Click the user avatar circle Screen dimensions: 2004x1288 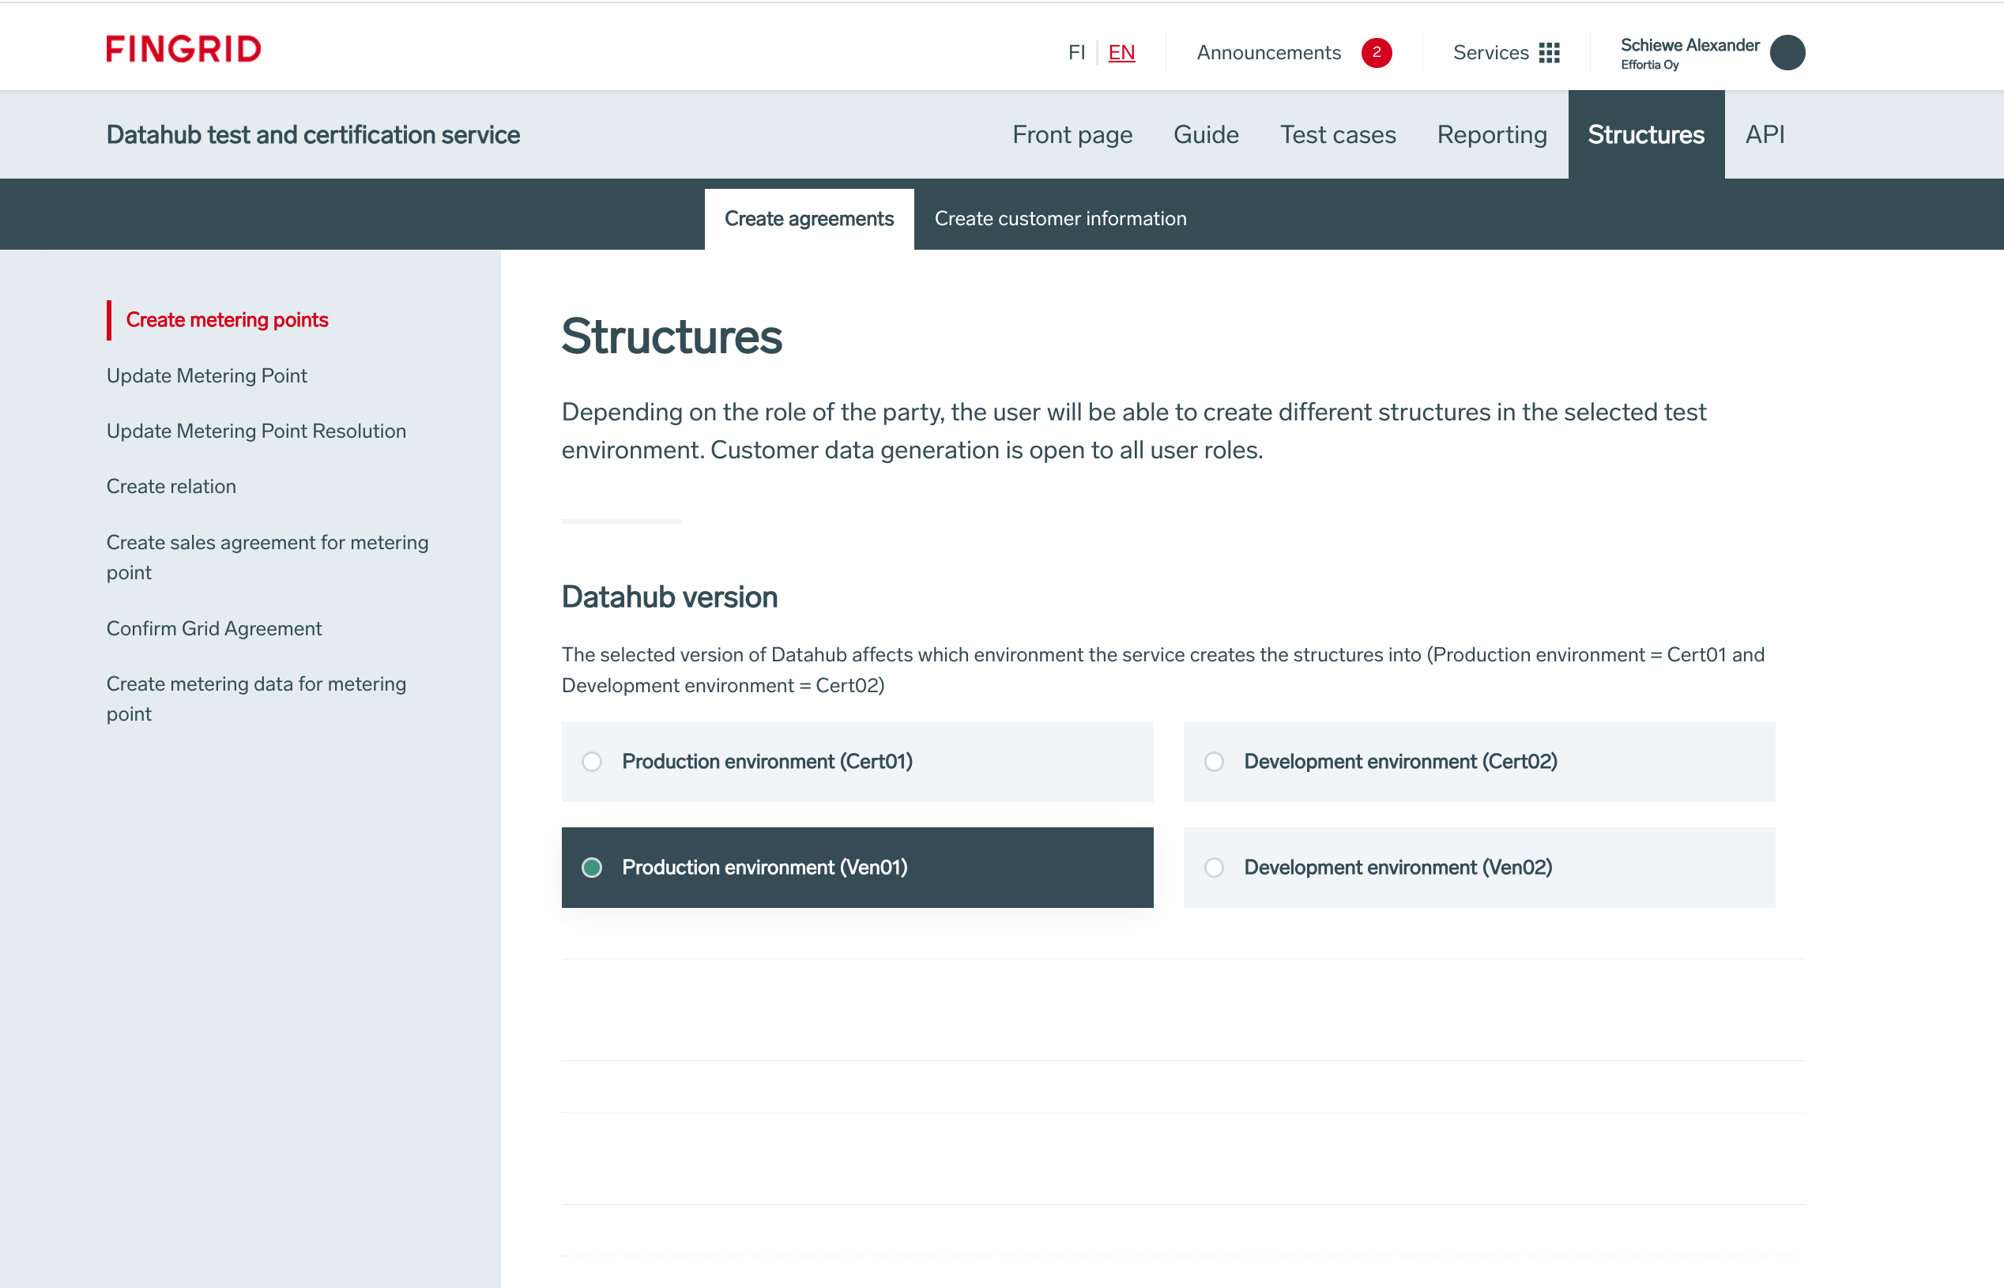click(1787, 53)
